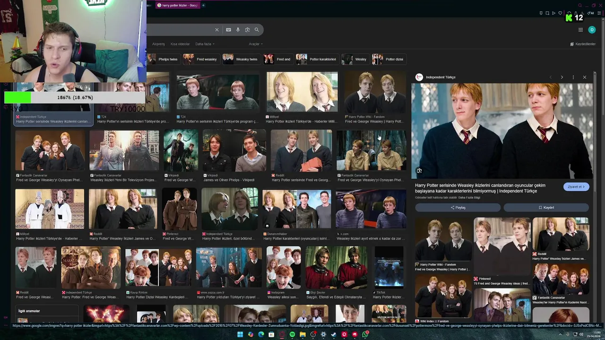
Task: Open the Ekşi Şeyler Quidditch robes thumbnail
Action: [337, 268]
